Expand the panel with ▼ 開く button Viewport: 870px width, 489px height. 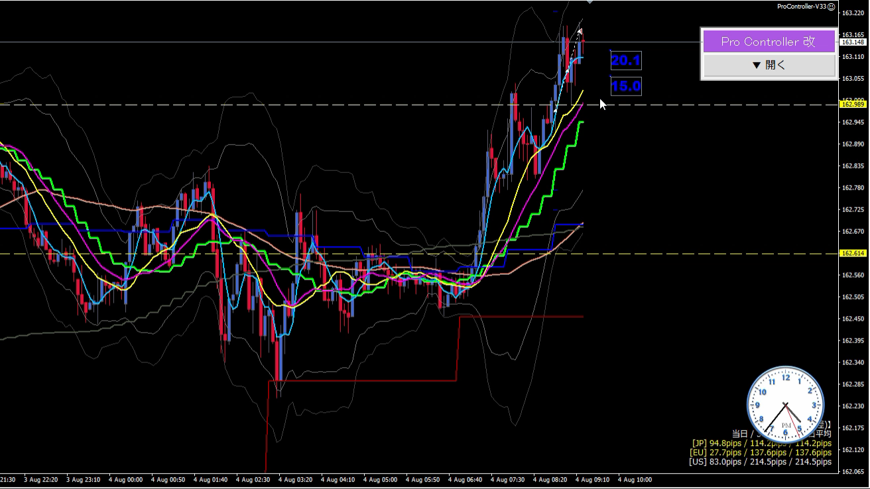coord(769,65)
